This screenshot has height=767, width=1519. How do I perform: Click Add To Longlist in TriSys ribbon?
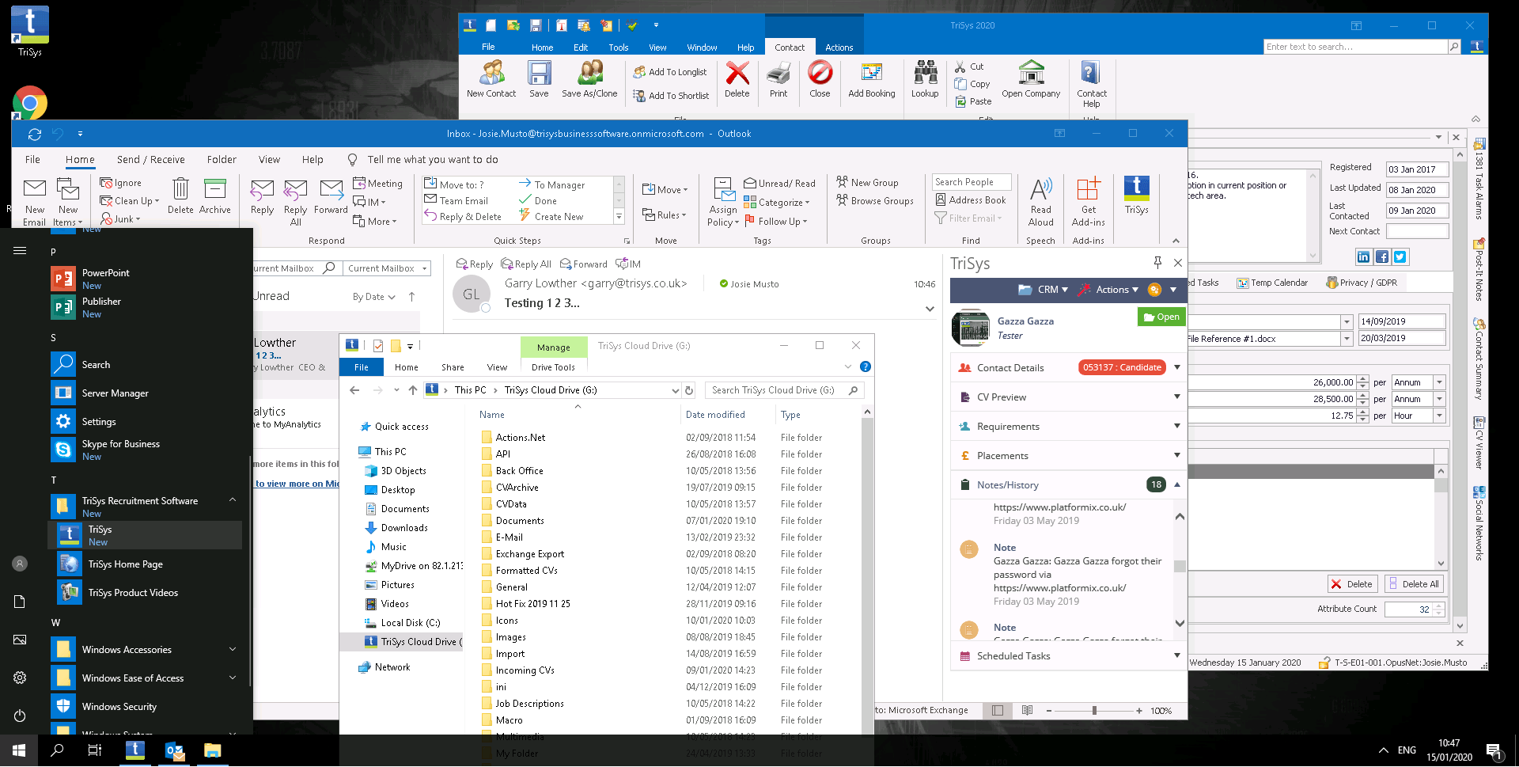[670, 72]
